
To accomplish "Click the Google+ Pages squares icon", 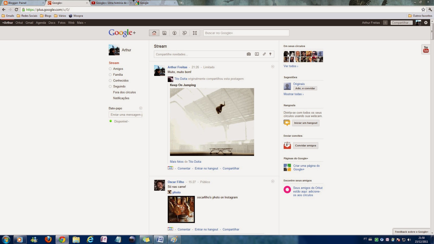I will [x=287, y=167].
